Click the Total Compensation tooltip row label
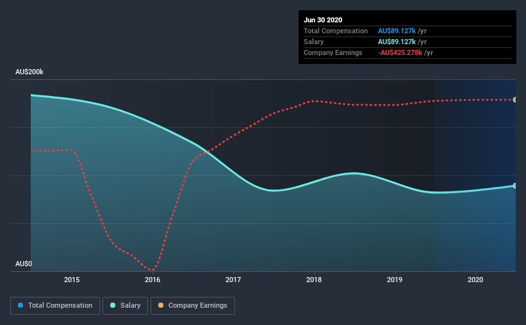Image resolution: width=526 pixels, height=325 pixels. pos(336,31)
